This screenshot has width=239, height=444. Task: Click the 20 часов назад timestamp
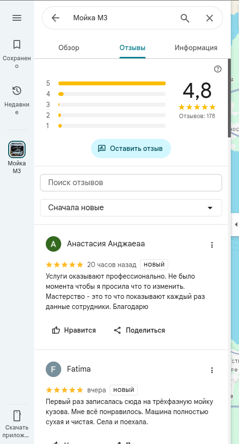coord(112,265)
